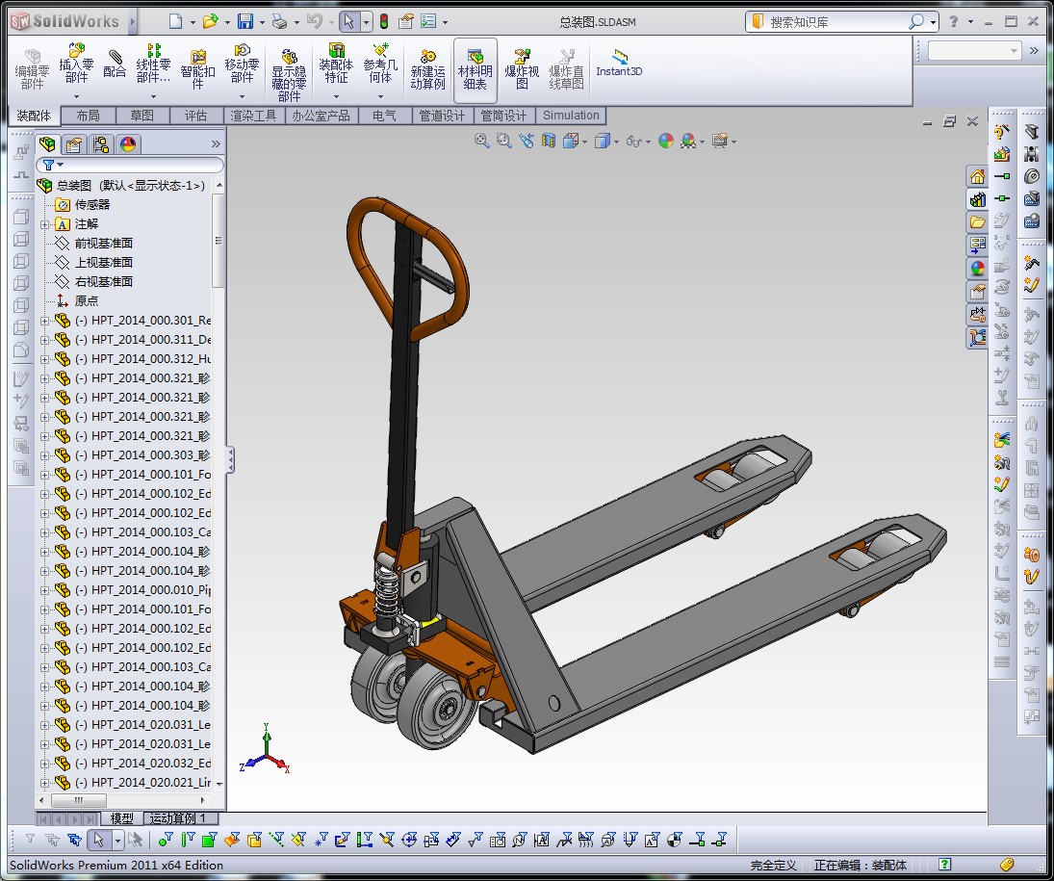Switch to the 草图 (Sketch) tab
The height and width of the screenshot is (881, 1054).
[x=141, y=116]
